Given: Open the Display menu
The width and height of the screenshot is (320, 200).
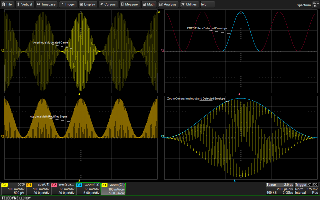Looking at the screenshot, I should click(x=87, y=4).
